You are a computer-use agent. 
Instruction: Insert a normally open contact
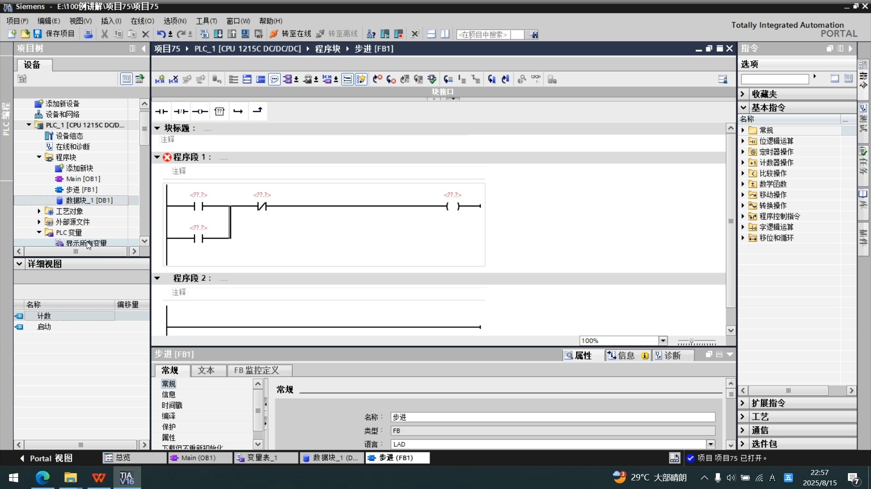click(161, 111)
